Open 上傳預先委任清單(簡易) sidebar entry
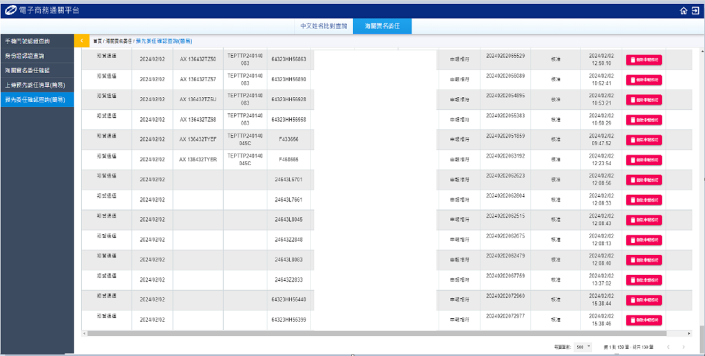Image resolution: width=705 pixels, height=356 pixels. pos(34,85)
